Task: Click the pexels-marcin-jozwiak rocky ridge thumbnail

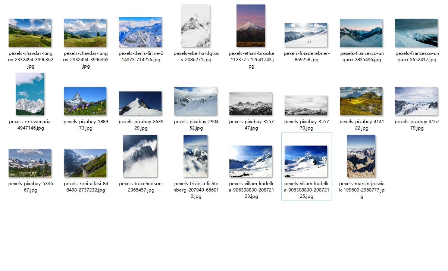Action: coord(361,156)
